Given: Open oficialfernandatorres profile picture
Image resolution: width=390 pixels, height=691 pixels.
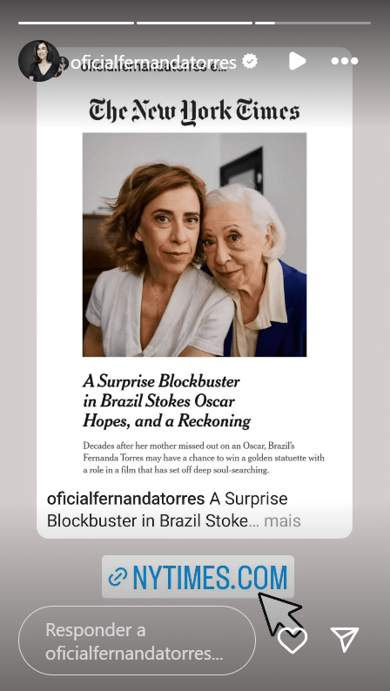Looking at the screenshot, I should click(39, 61).
